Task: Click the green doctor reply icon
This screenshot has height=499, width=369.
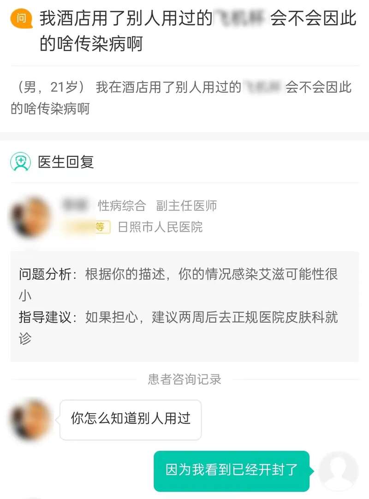Action: coord(21,162)
